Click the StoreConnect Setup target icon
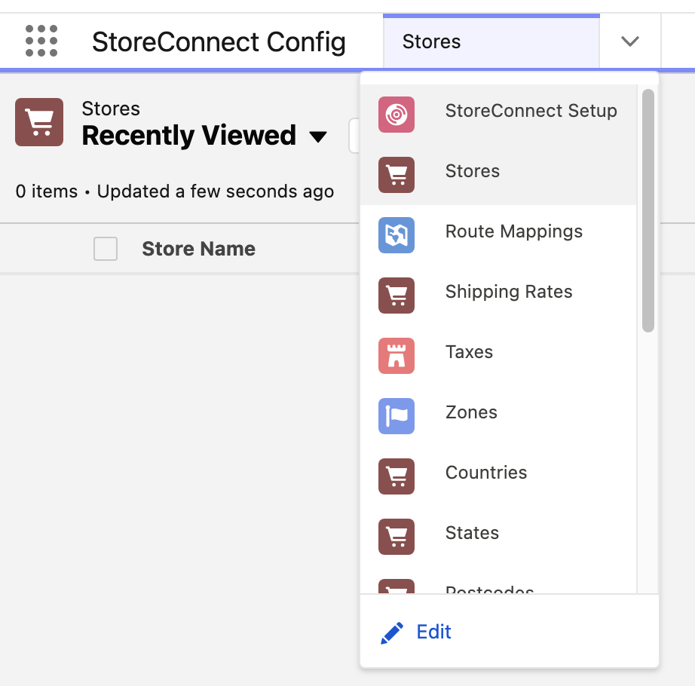 (396, 115)
